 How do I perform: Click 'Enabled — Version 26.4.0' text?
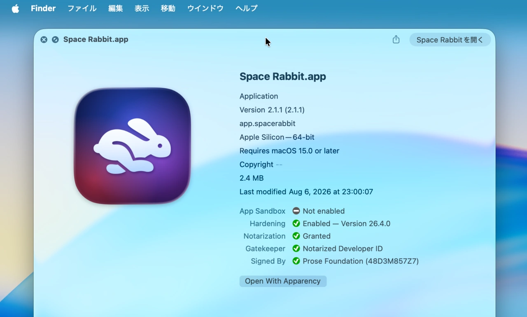coord(347,223)
